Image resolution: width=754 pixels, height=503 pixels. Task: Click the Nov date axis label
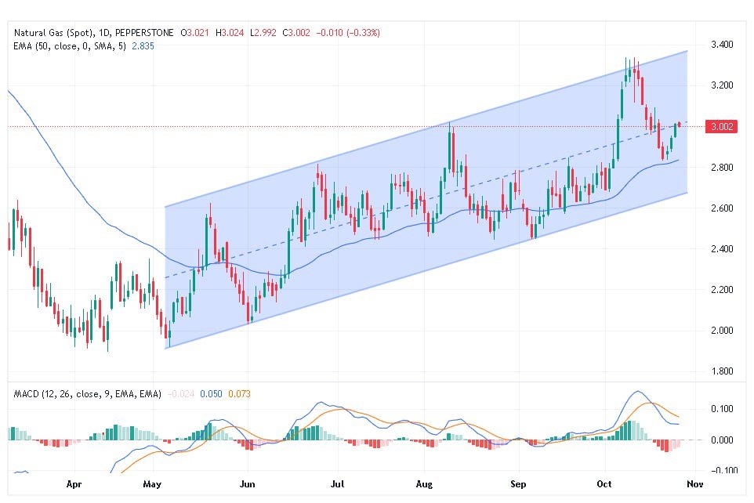(x=695, y=484)
